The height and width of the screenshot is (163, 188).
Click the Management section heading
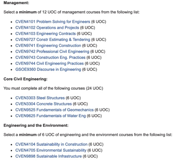click(x=16, y=3)
